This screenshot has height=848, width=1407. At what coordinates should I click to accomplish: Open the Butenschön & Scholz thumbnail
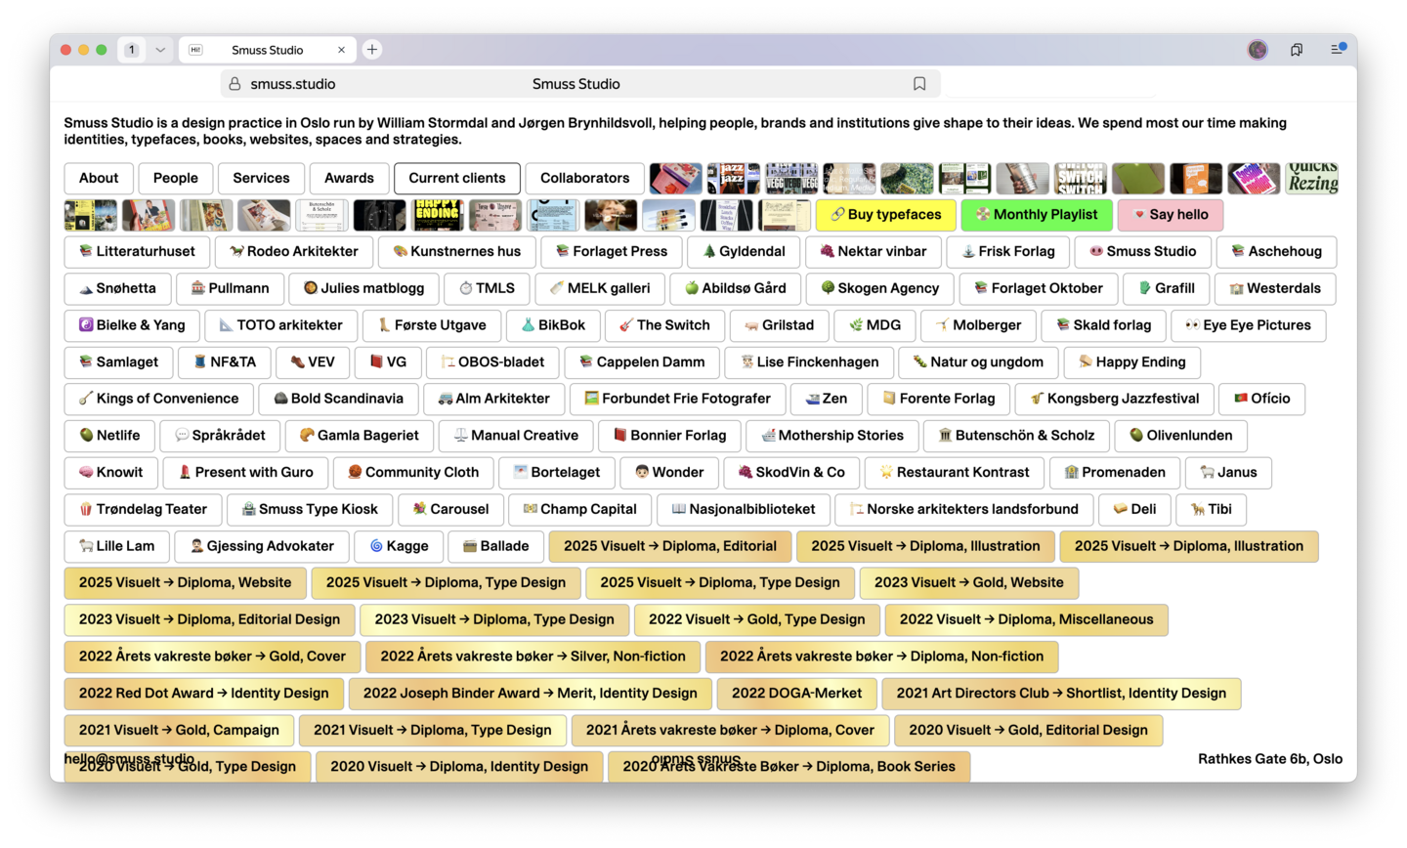tap(321, 215)
